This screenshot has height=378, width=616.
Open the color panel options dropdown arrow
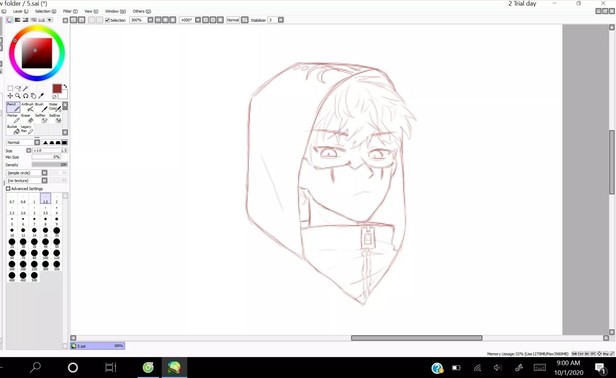tap(65, 20)
